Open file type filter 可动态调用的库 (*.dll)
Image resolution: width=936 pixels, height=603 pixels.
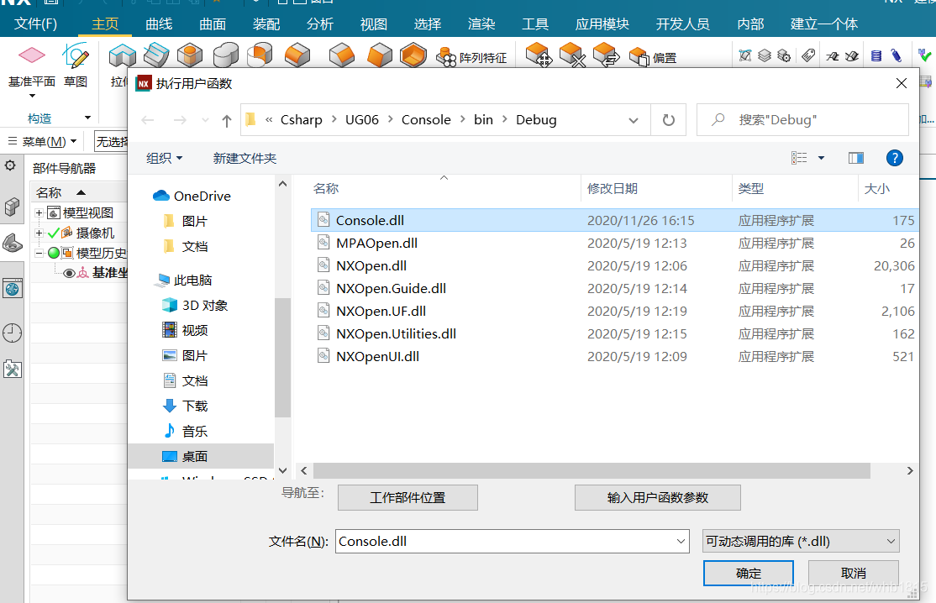click(801, 542)
